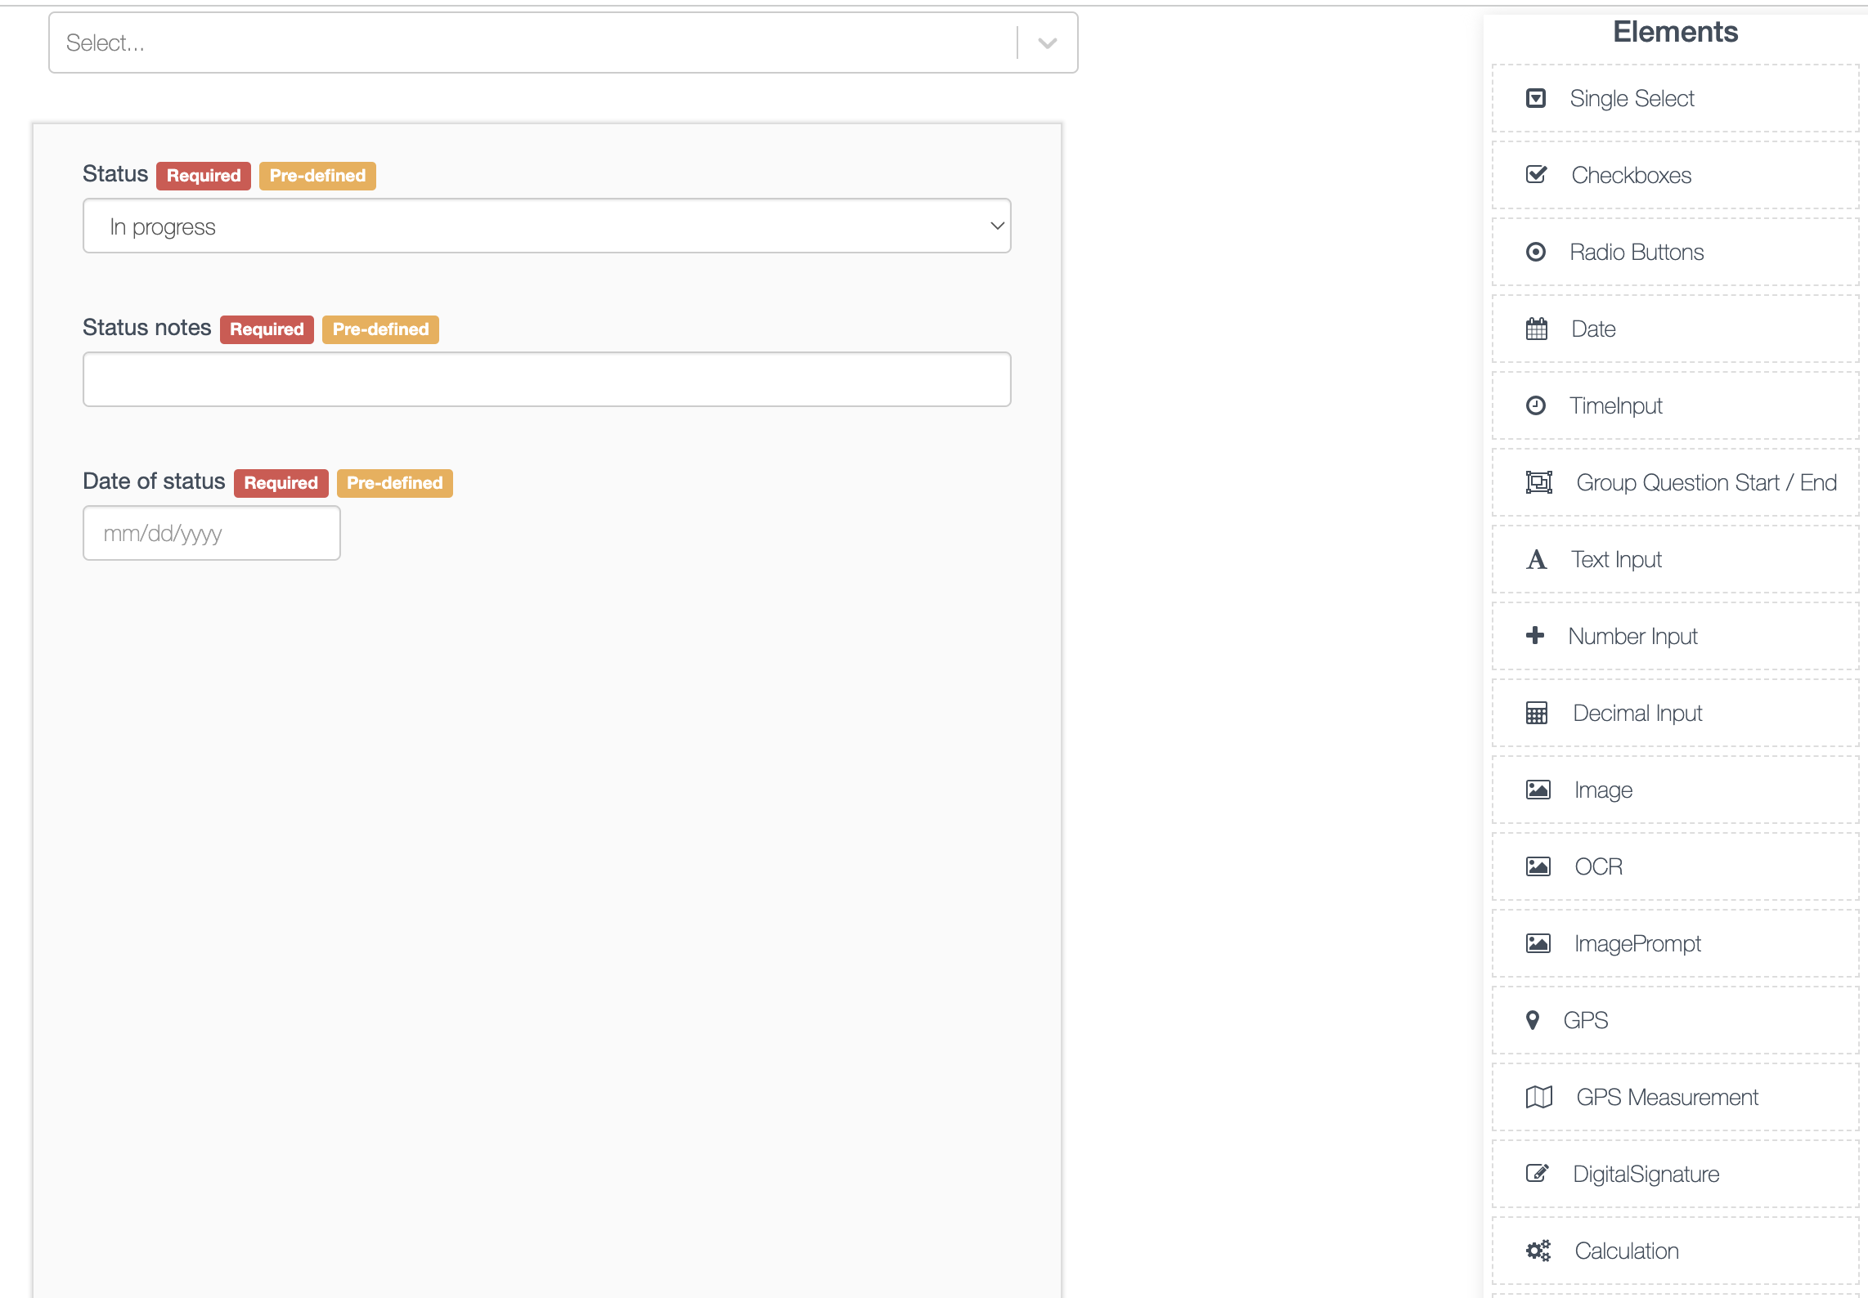Click the DigitalSignature pencil icon
The width and height of the screenshot is (1868, 1298).
click(1537, 1174)
